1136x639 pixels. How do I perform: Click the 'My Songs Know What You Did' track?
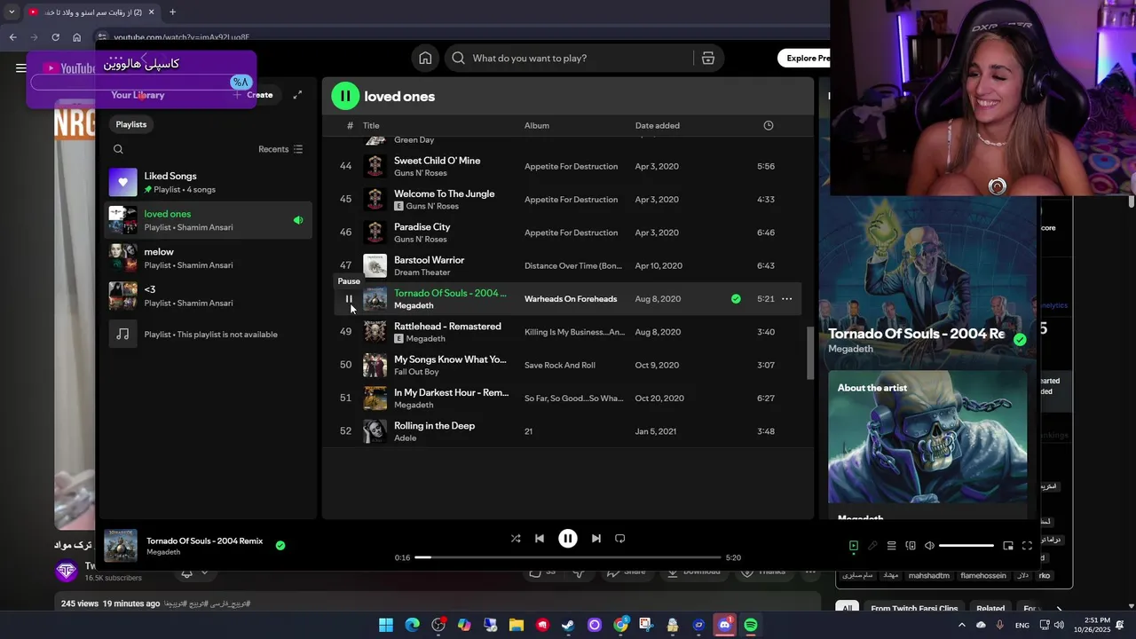(x=450, y=359)
